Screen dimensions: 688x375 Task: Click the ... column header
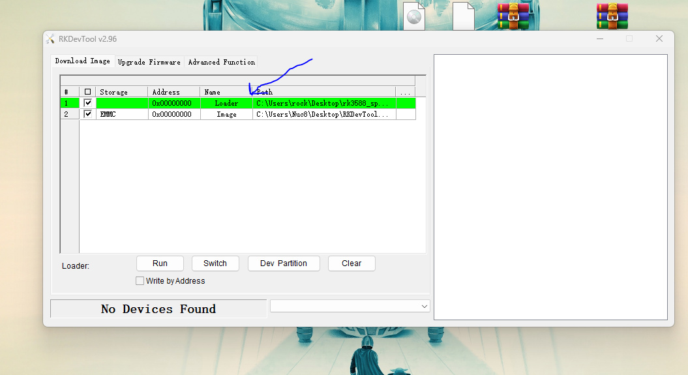pos(406,92)
